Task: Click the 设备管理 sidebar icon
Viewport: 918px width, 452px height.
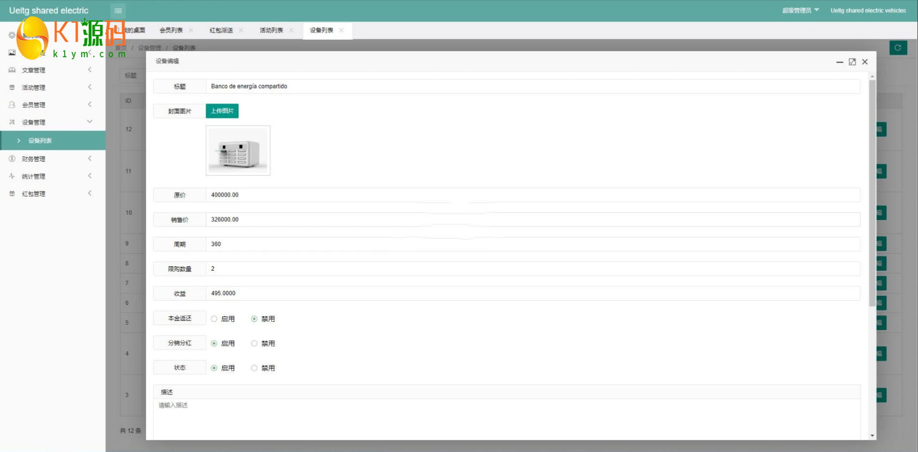Action: 12,122
